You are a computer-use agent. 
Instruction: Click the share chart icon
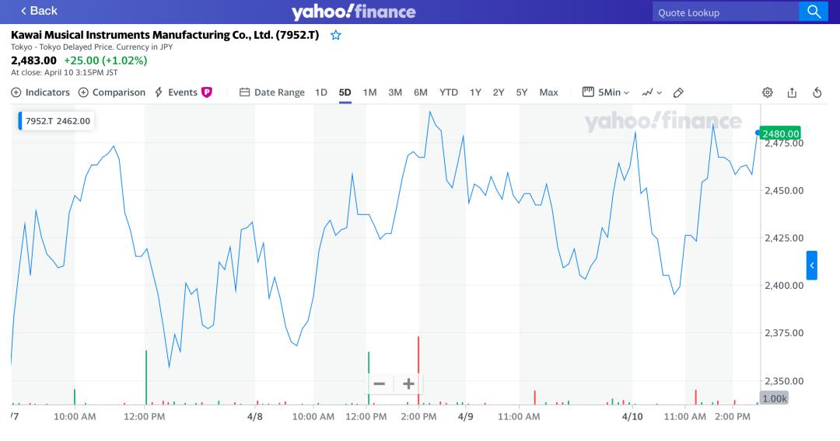coord(792,92)
